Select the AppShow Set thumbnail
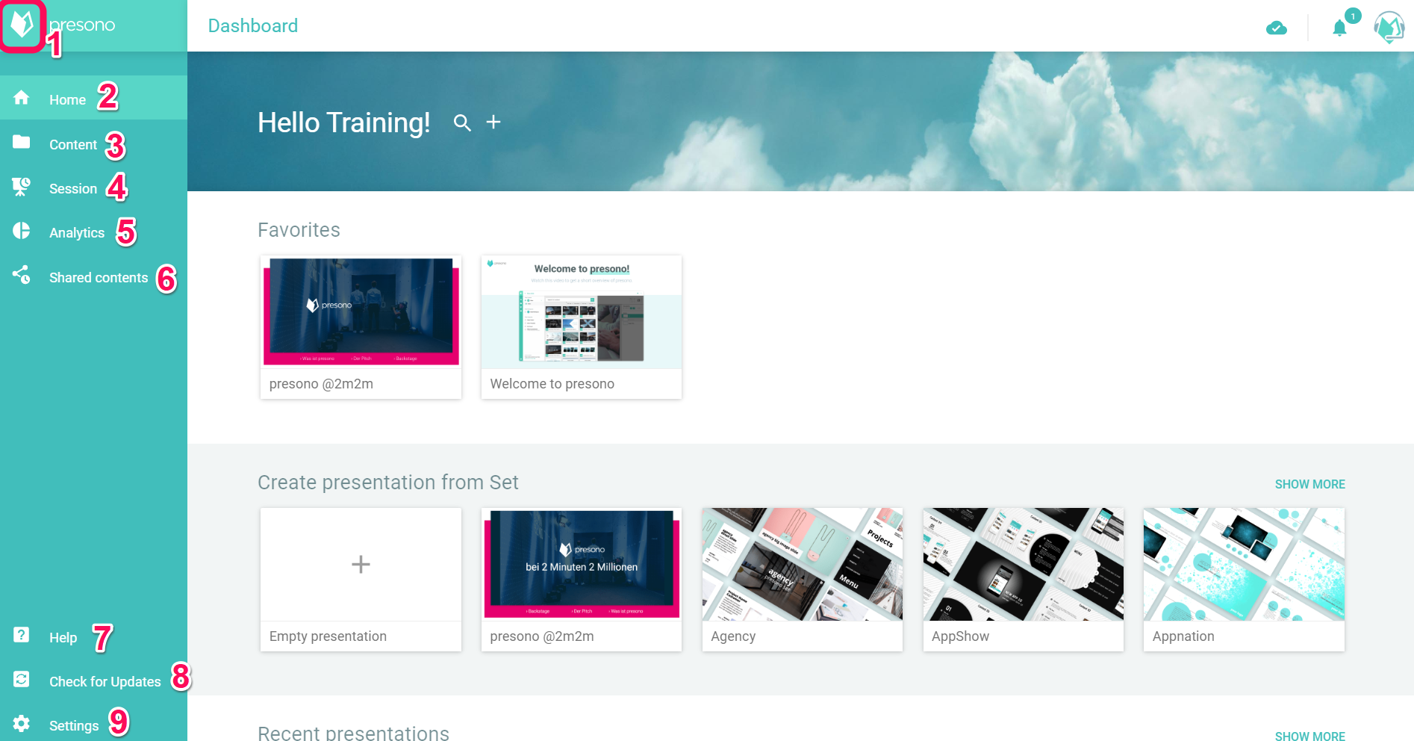 (x=1024, y=564)
